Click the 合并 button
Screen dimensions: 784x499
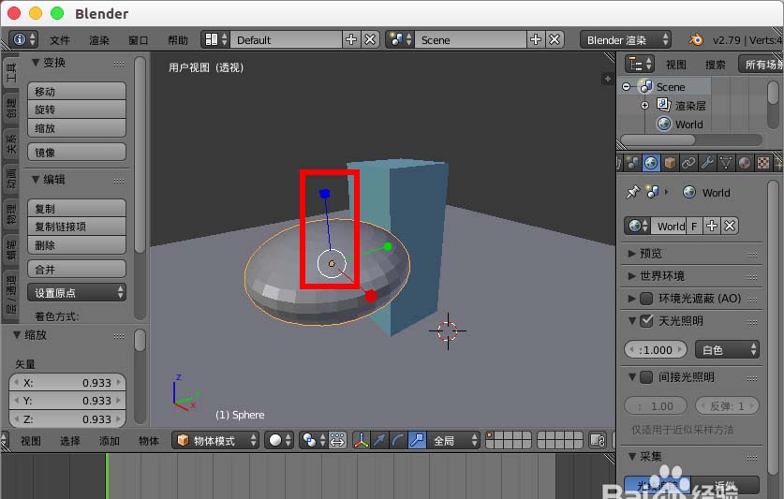tap(77, 269)
